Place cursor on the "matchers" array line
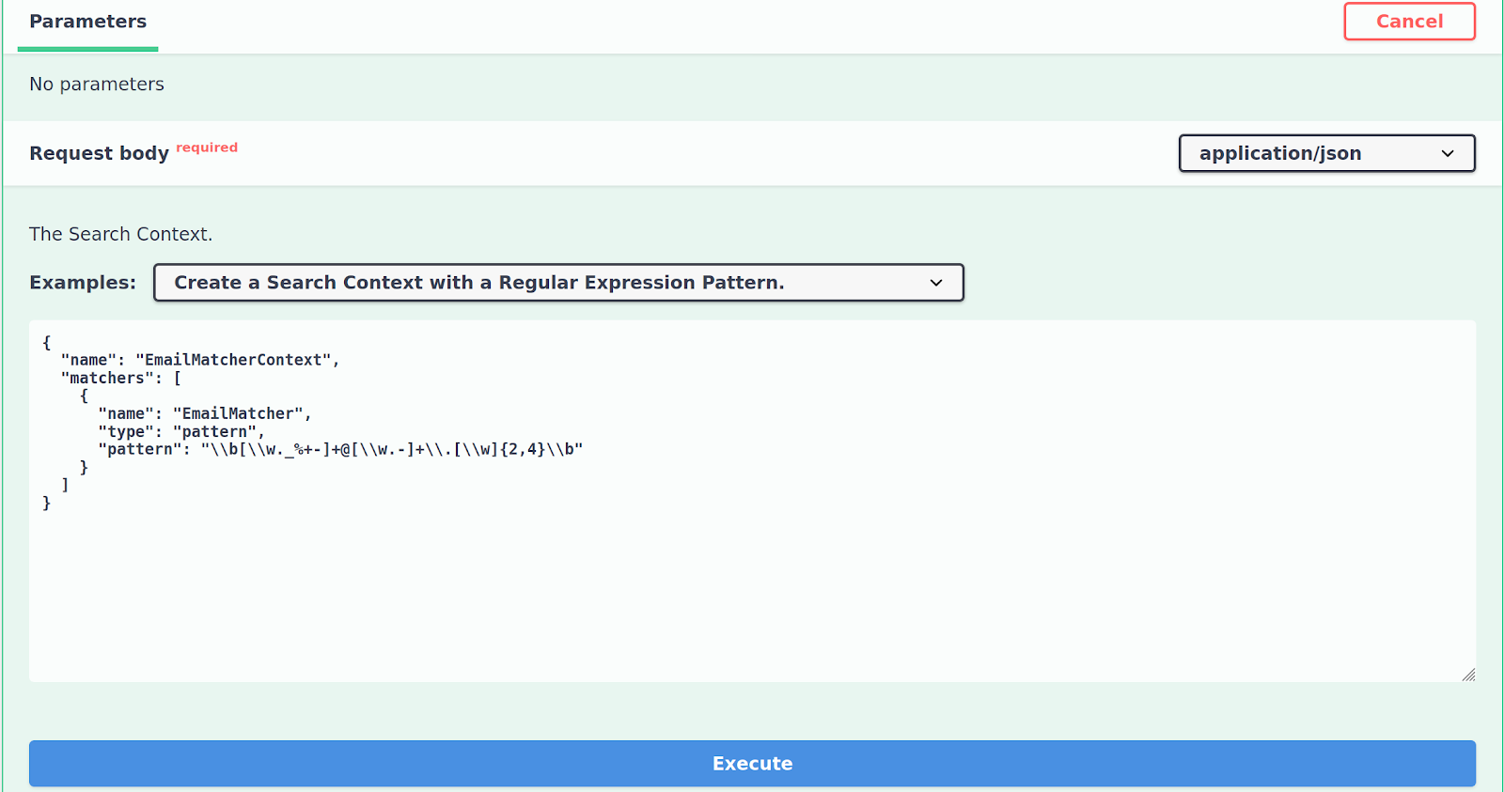 click(121, 378)
